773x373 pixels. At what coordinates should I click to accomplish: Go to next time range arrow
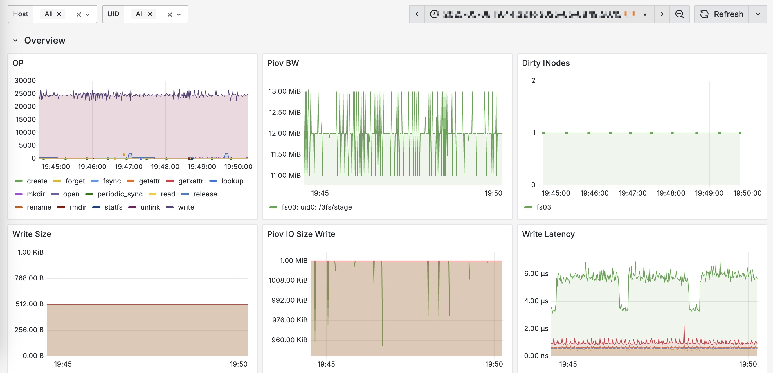coord(662,14)
